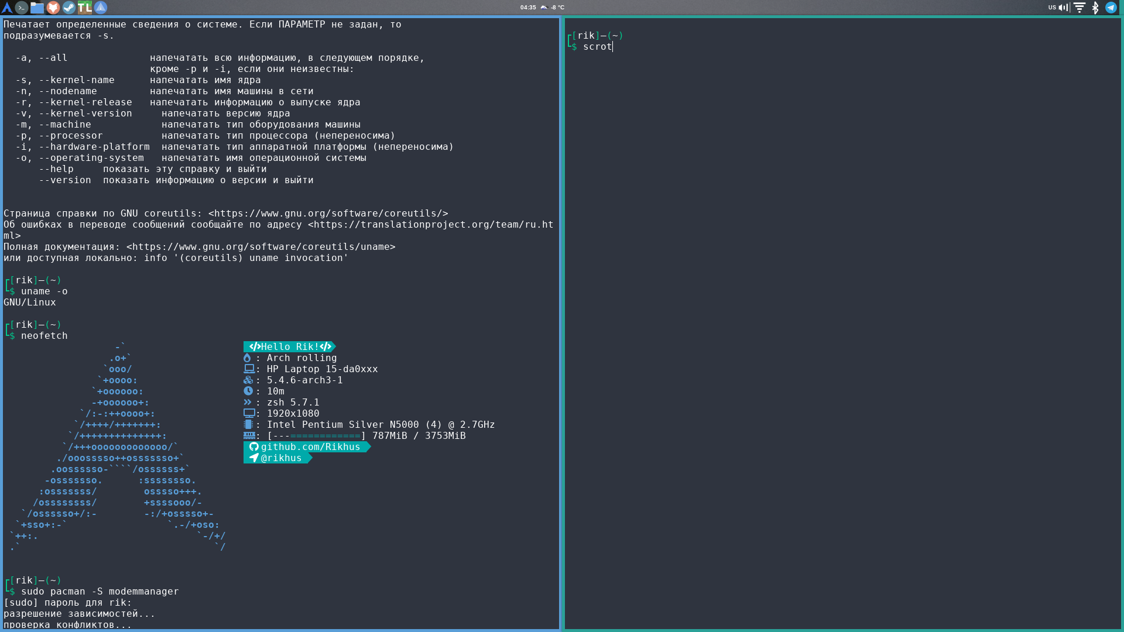Click the chevron shell icon beside zsh 5.7.1
The width and height of the screenshot is (1124, 632).
pyautogui.click(x=248, y=402)
